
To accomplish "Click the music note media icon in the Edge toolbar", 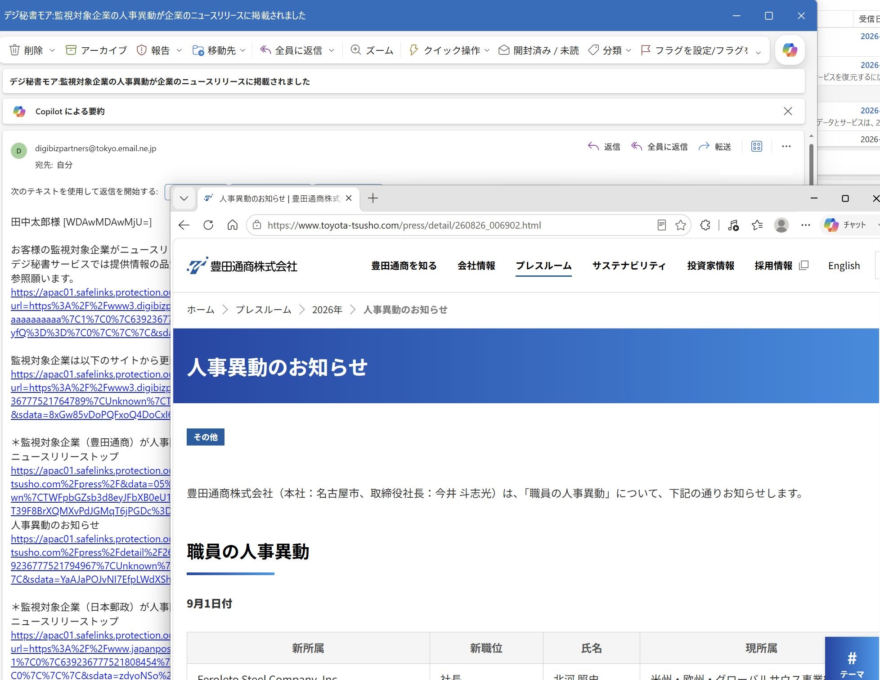I will [733, 225].
